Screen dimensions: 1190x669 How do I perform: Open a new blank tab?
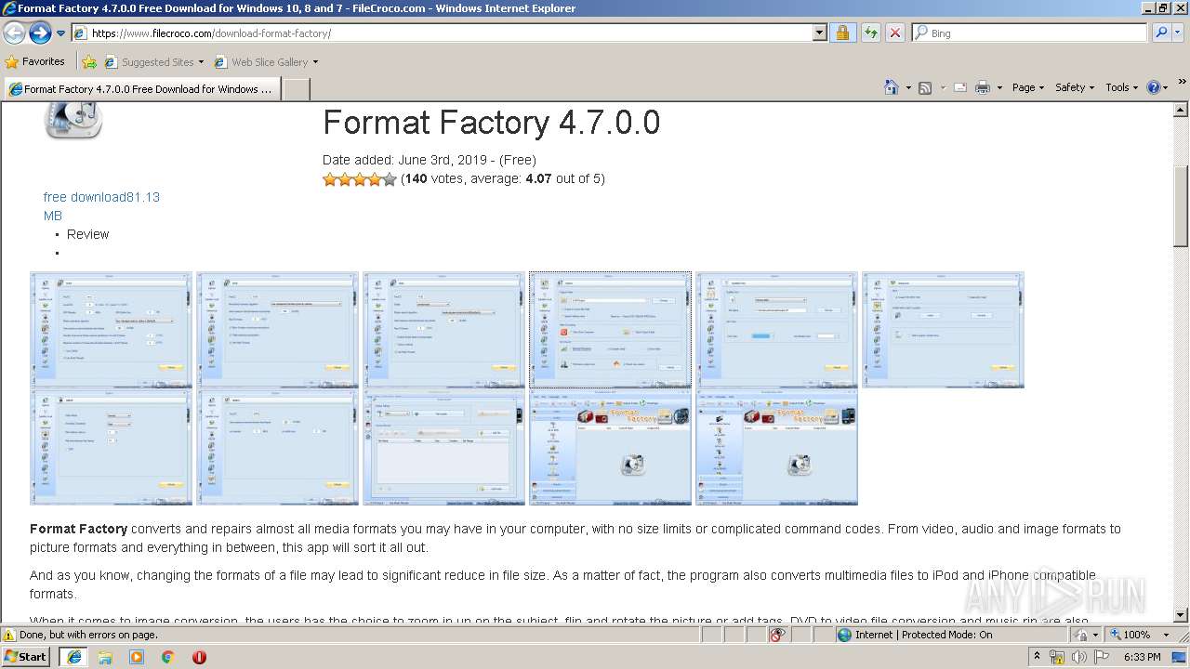(296, 89)
